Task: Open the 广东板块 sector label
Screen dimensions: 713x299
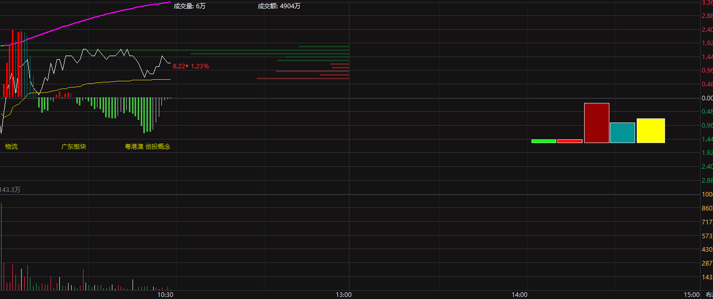Action: [74, 147]
